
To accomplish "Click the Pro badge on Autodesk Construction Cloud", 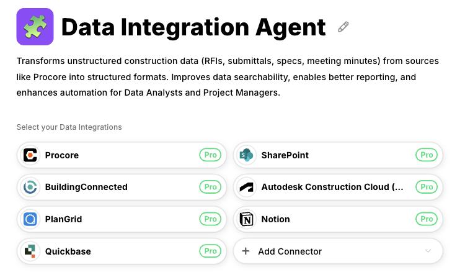I will tap(427, 187).
